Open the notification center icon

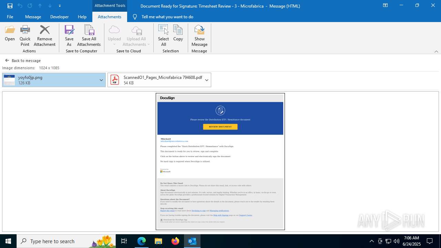[x=430, y=241]
